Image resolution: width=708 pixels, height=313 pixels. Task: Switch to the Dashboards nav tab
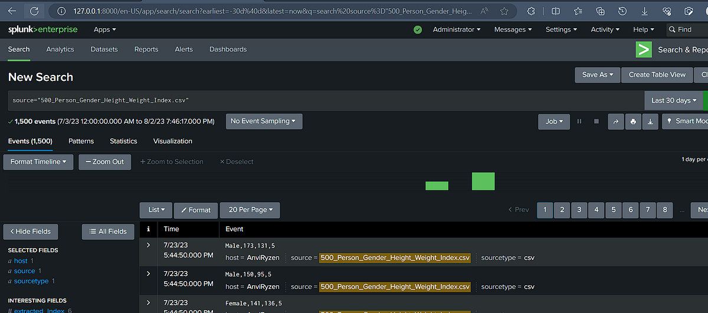[228, 50]
